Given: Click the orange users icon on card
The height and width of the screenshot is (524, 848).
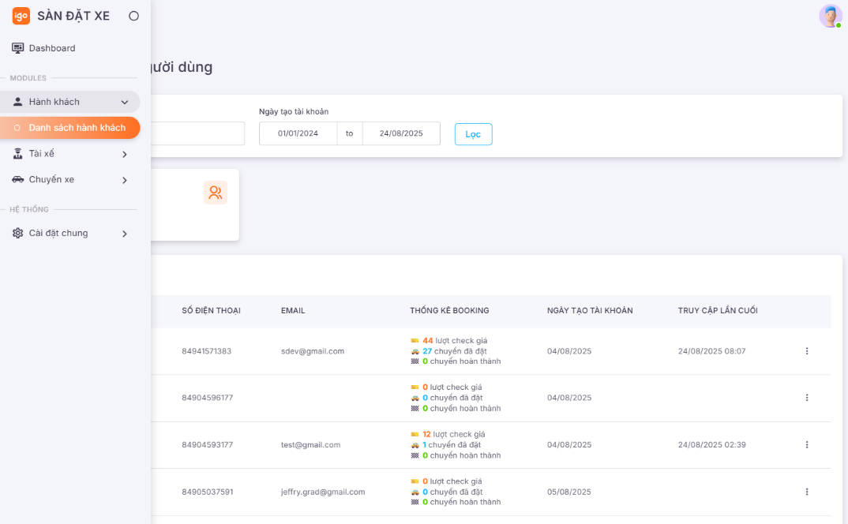Looking at the screenshot, I should pyautogui.click(x=216, y=193).
